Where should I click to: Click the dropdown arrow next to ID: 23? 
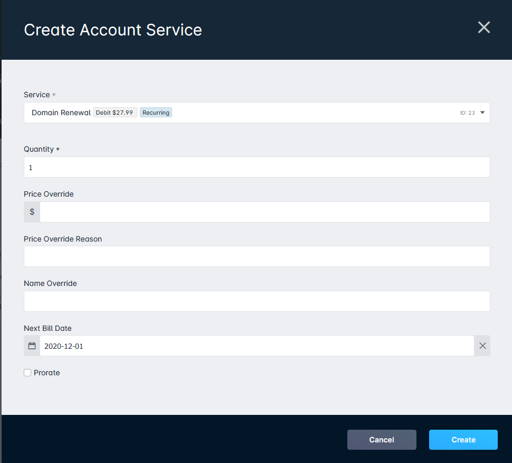click(482, 113)
